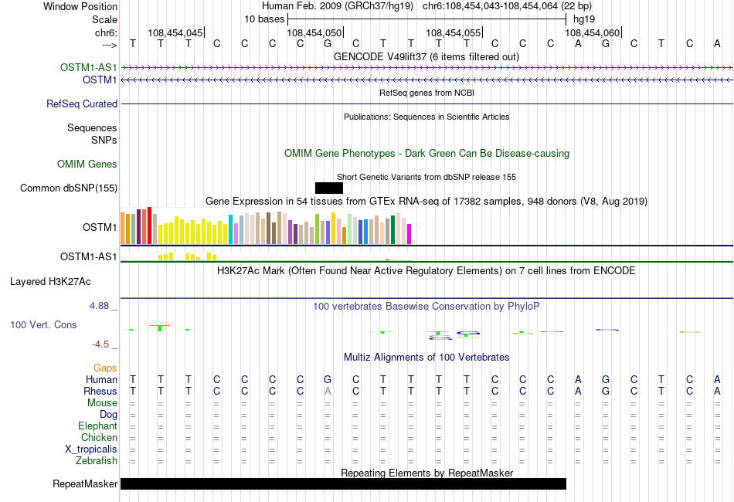Click the magenta bar ending OSTM1 chart

409,234
